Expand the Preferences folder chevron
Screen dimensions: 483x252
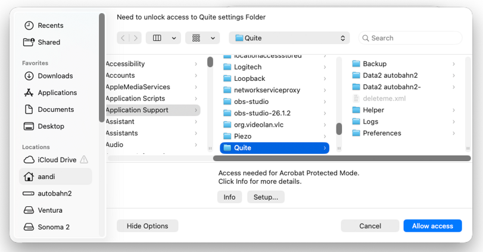point(453,133)
